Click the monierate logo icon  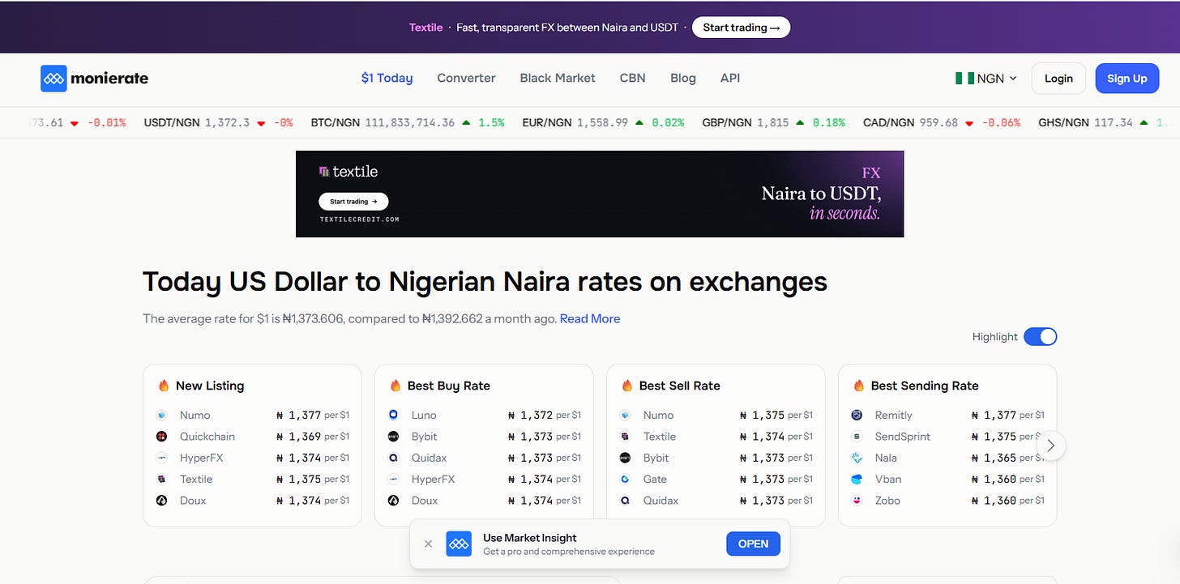tap(53, 79)
